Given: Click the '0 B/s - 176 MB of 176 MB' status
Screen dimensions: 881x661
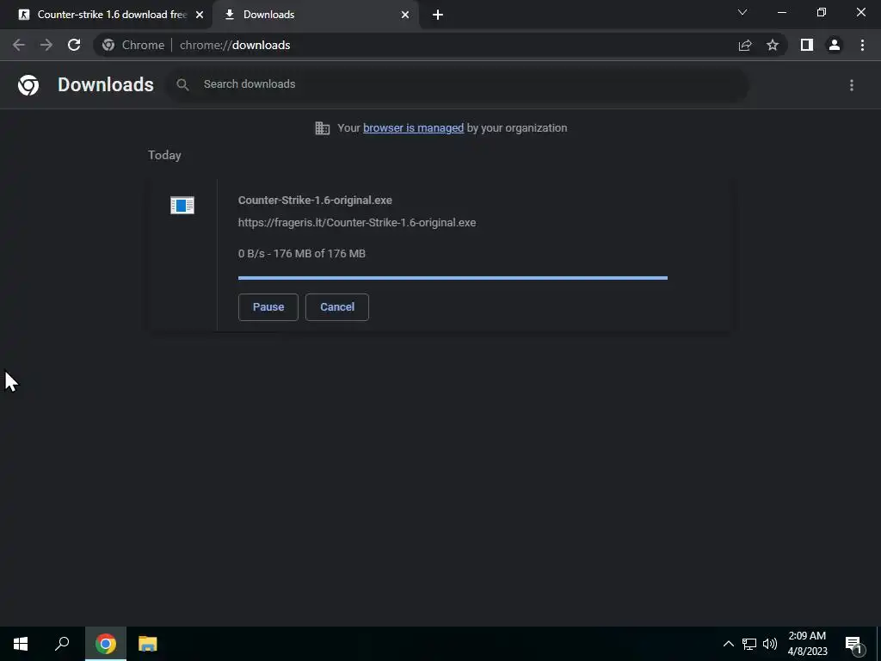Looking at the screenshot, I should tap(302, 254).
